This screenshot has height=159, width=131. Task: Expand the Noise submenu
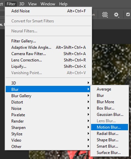coord(48,109)
